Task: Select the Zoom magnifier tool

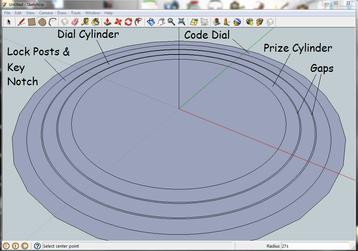Action: 171,22
